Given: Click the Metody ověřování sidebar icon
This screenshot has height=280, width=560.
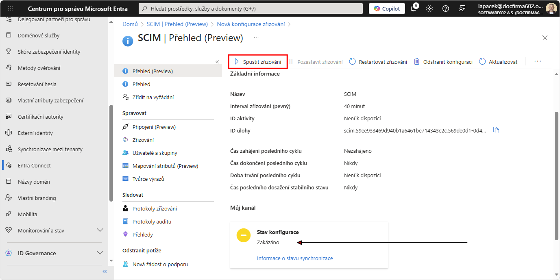Looking at the screenshot, I should coord(9,68).
